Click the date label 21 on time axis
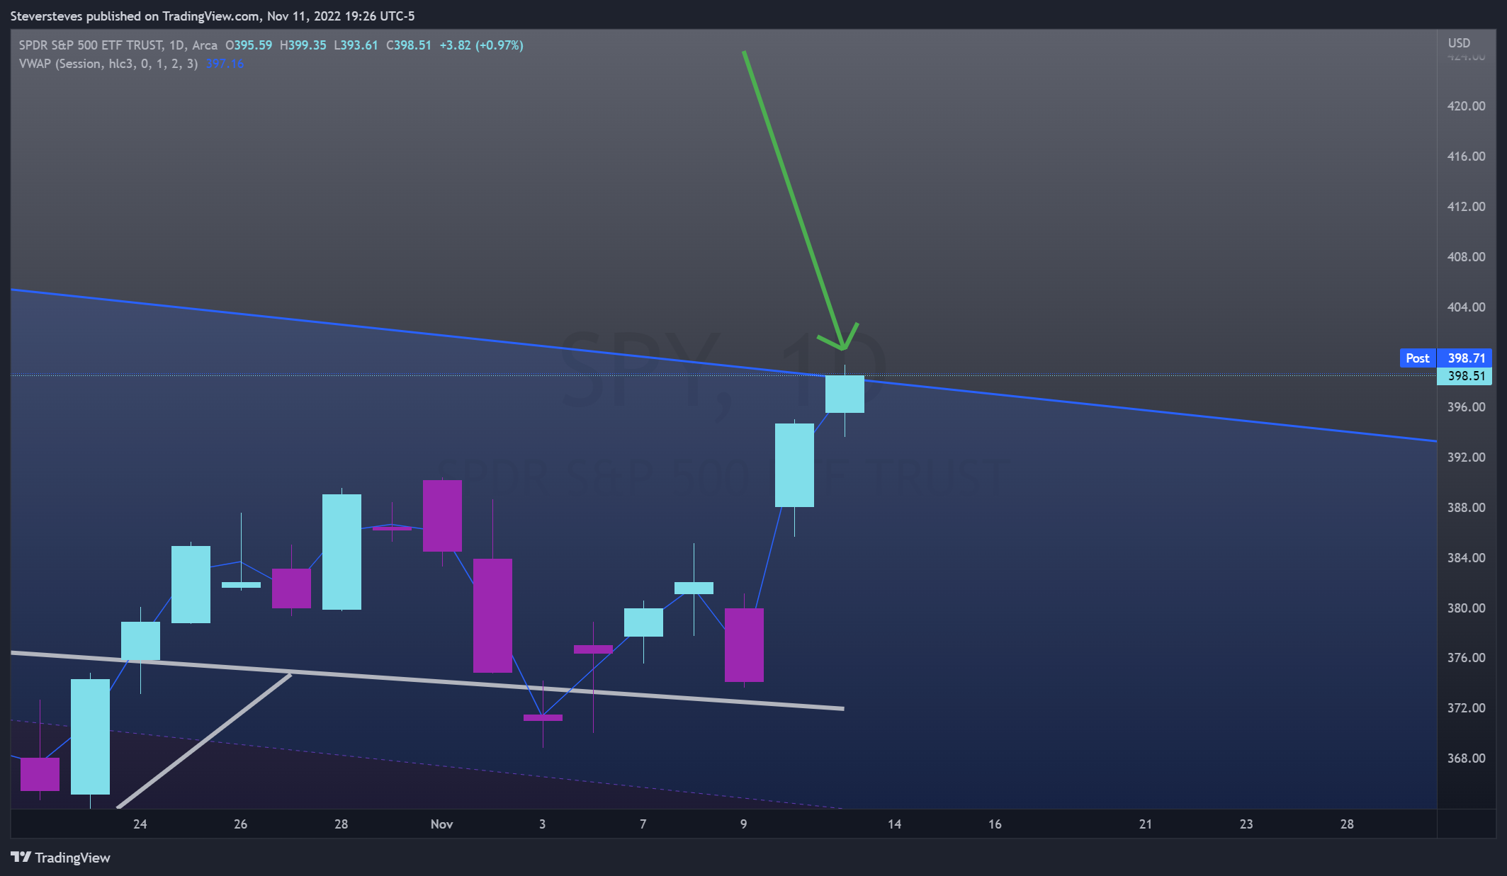 (1146, 824)
